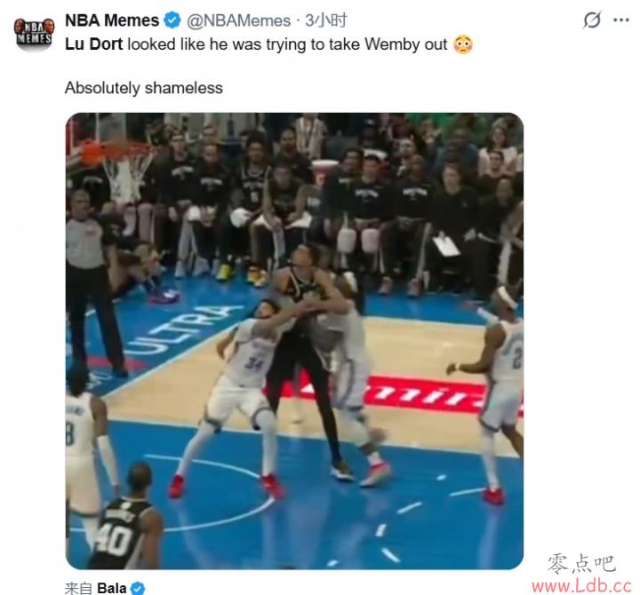Click the Absolutely shameless text line
The image size is (640, 595).
[x=144, y=88]
